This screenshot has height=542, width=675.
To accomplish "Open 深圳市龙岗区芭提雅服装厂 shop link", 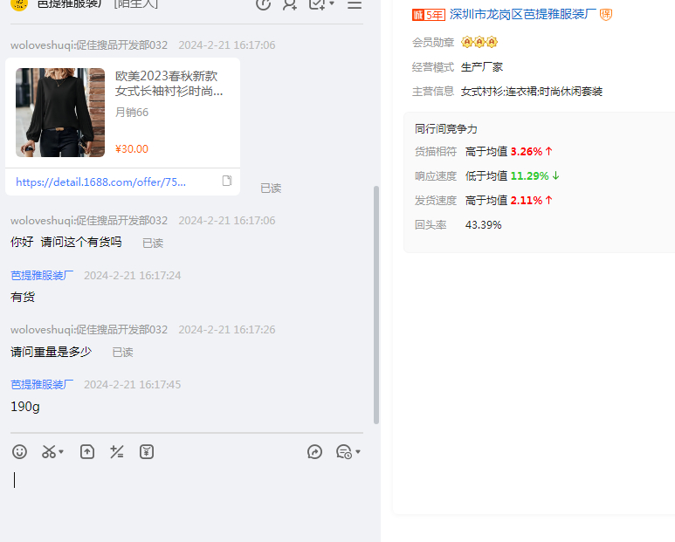I will (522, 15).
